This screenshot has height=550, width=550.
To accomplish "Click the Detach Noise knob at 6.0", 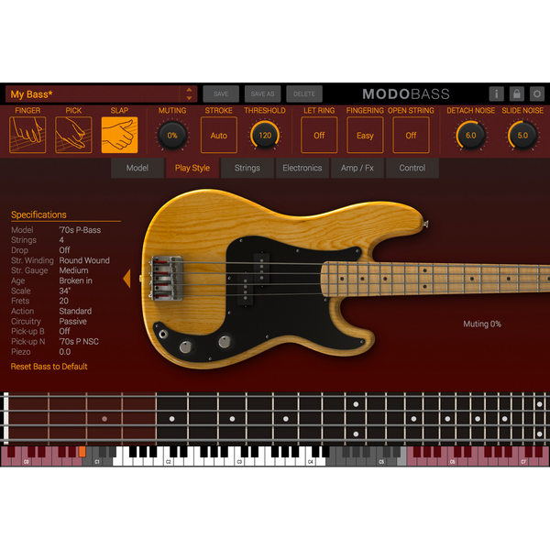I will tap(471, 136).
